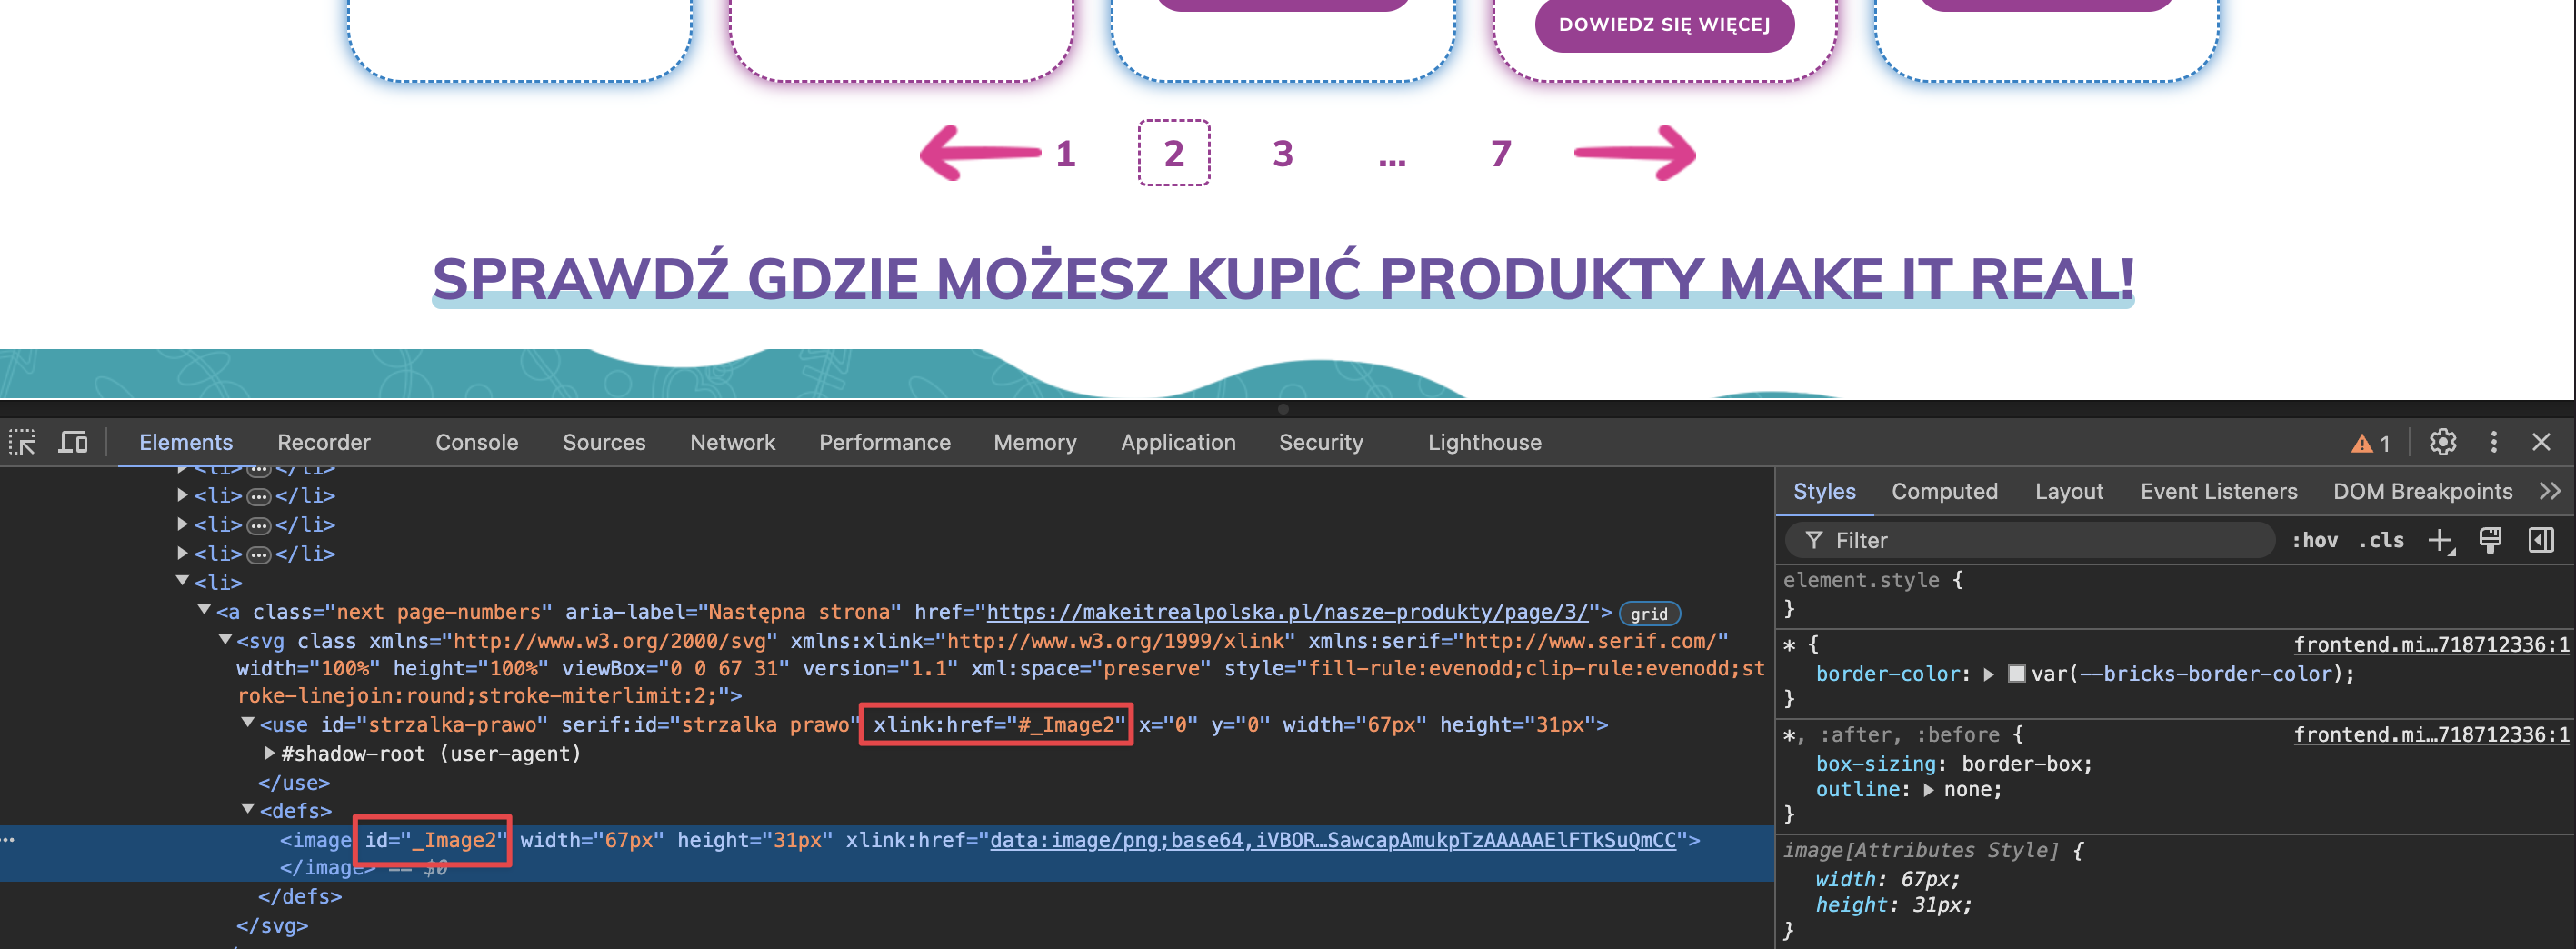Open DevTools settings gear
2576x949 pixels.
click(2442, 442)
